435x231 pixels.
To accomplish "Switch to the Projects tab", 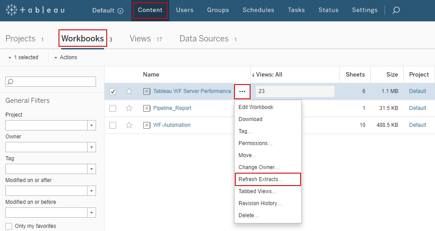I will tap(21, 39).
